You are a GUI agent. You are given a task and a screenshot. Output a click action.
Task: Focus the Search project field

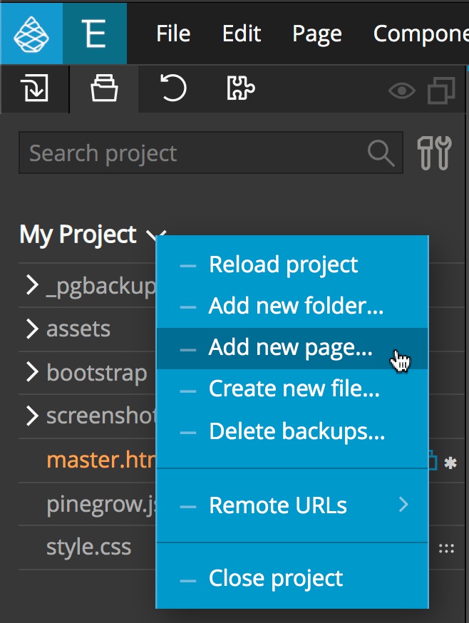[x=211, y=153]
